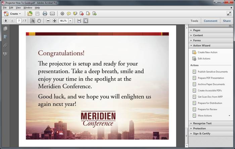The height and width of the screenshot is (149, 235).
Task: Go to the previous page arrow
Action: click(x=6, y=21)
